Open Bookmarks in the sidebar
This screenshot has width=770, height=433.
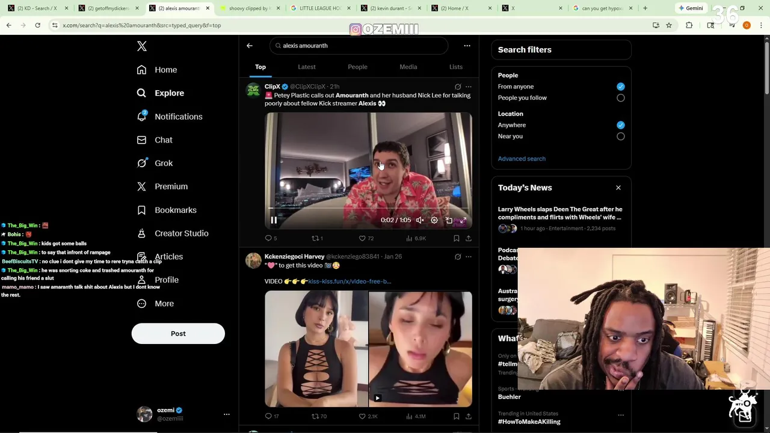[x=167, y=210]
